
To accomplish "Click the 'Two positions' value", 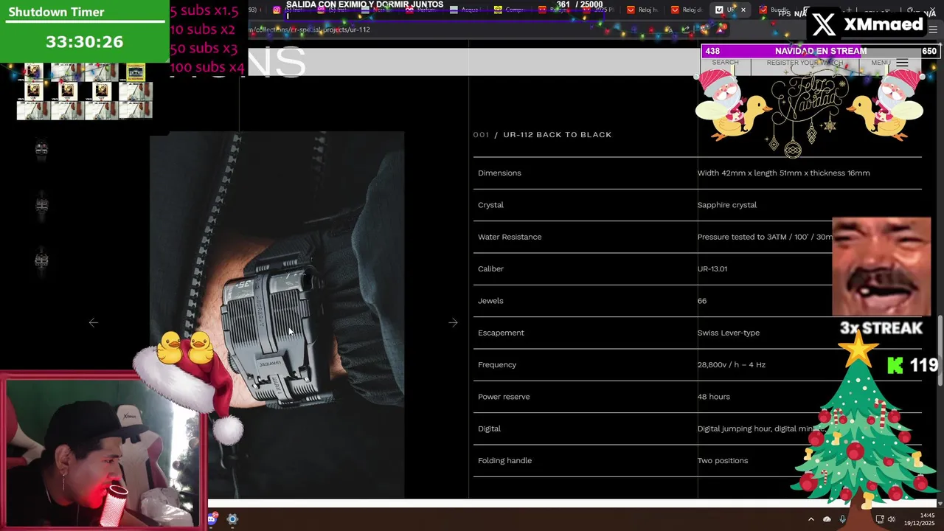I will click(x=722, y=460).
